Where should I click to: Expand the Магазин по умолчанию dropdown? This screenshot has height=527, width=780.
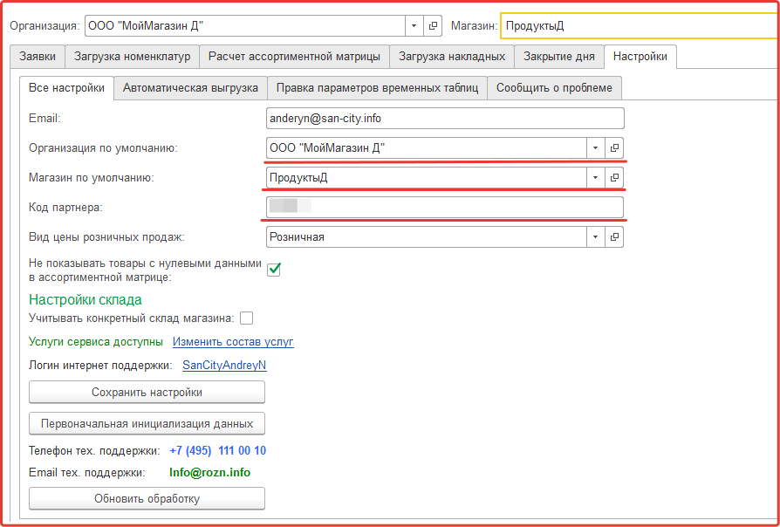(595, 177)
